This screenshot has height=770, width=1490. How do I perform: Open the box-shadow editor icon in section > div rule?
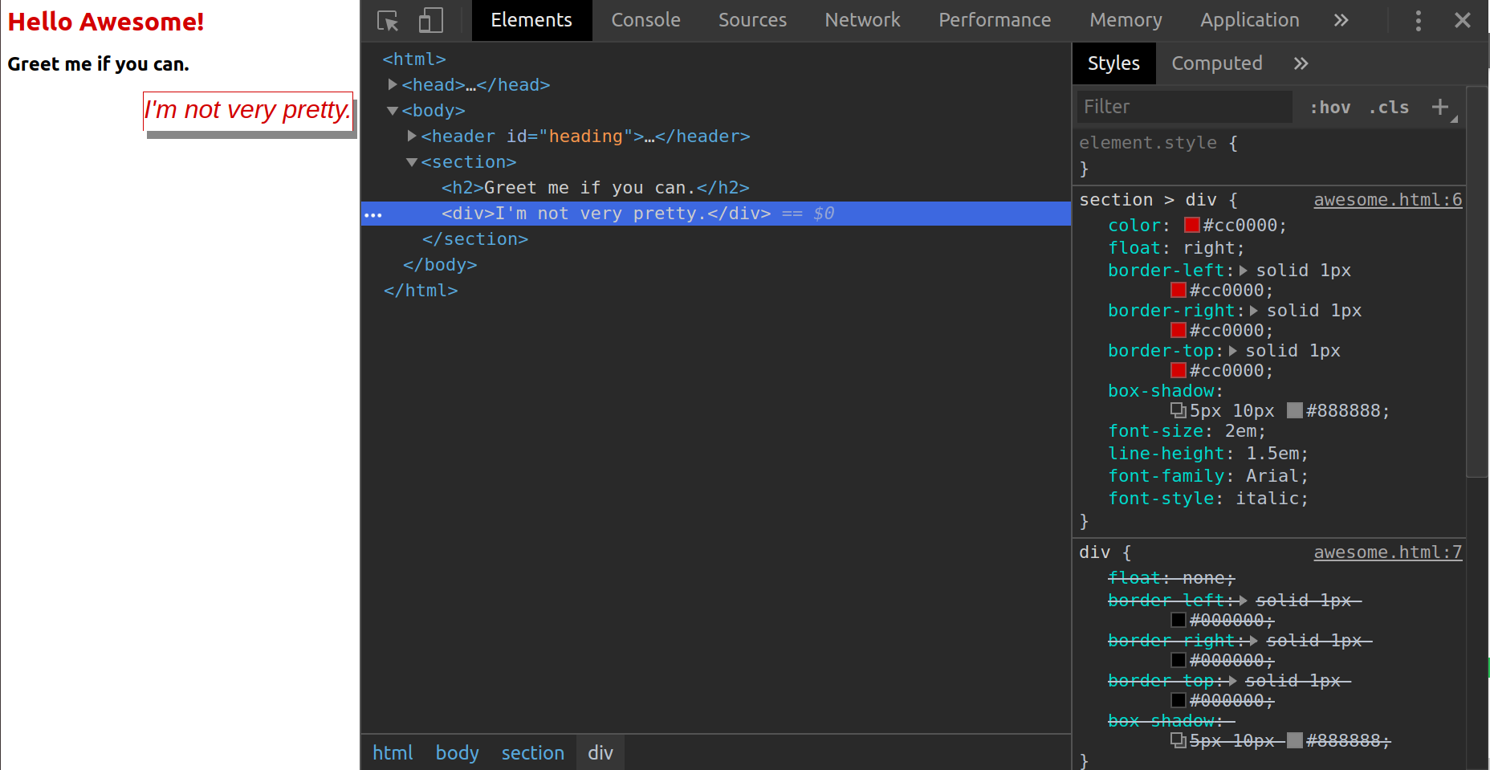pos(1179,411)
